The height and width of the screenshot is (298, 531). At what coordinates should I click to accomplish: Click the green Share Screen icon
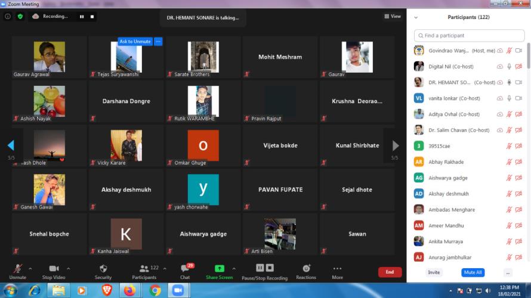click(220, 268)
